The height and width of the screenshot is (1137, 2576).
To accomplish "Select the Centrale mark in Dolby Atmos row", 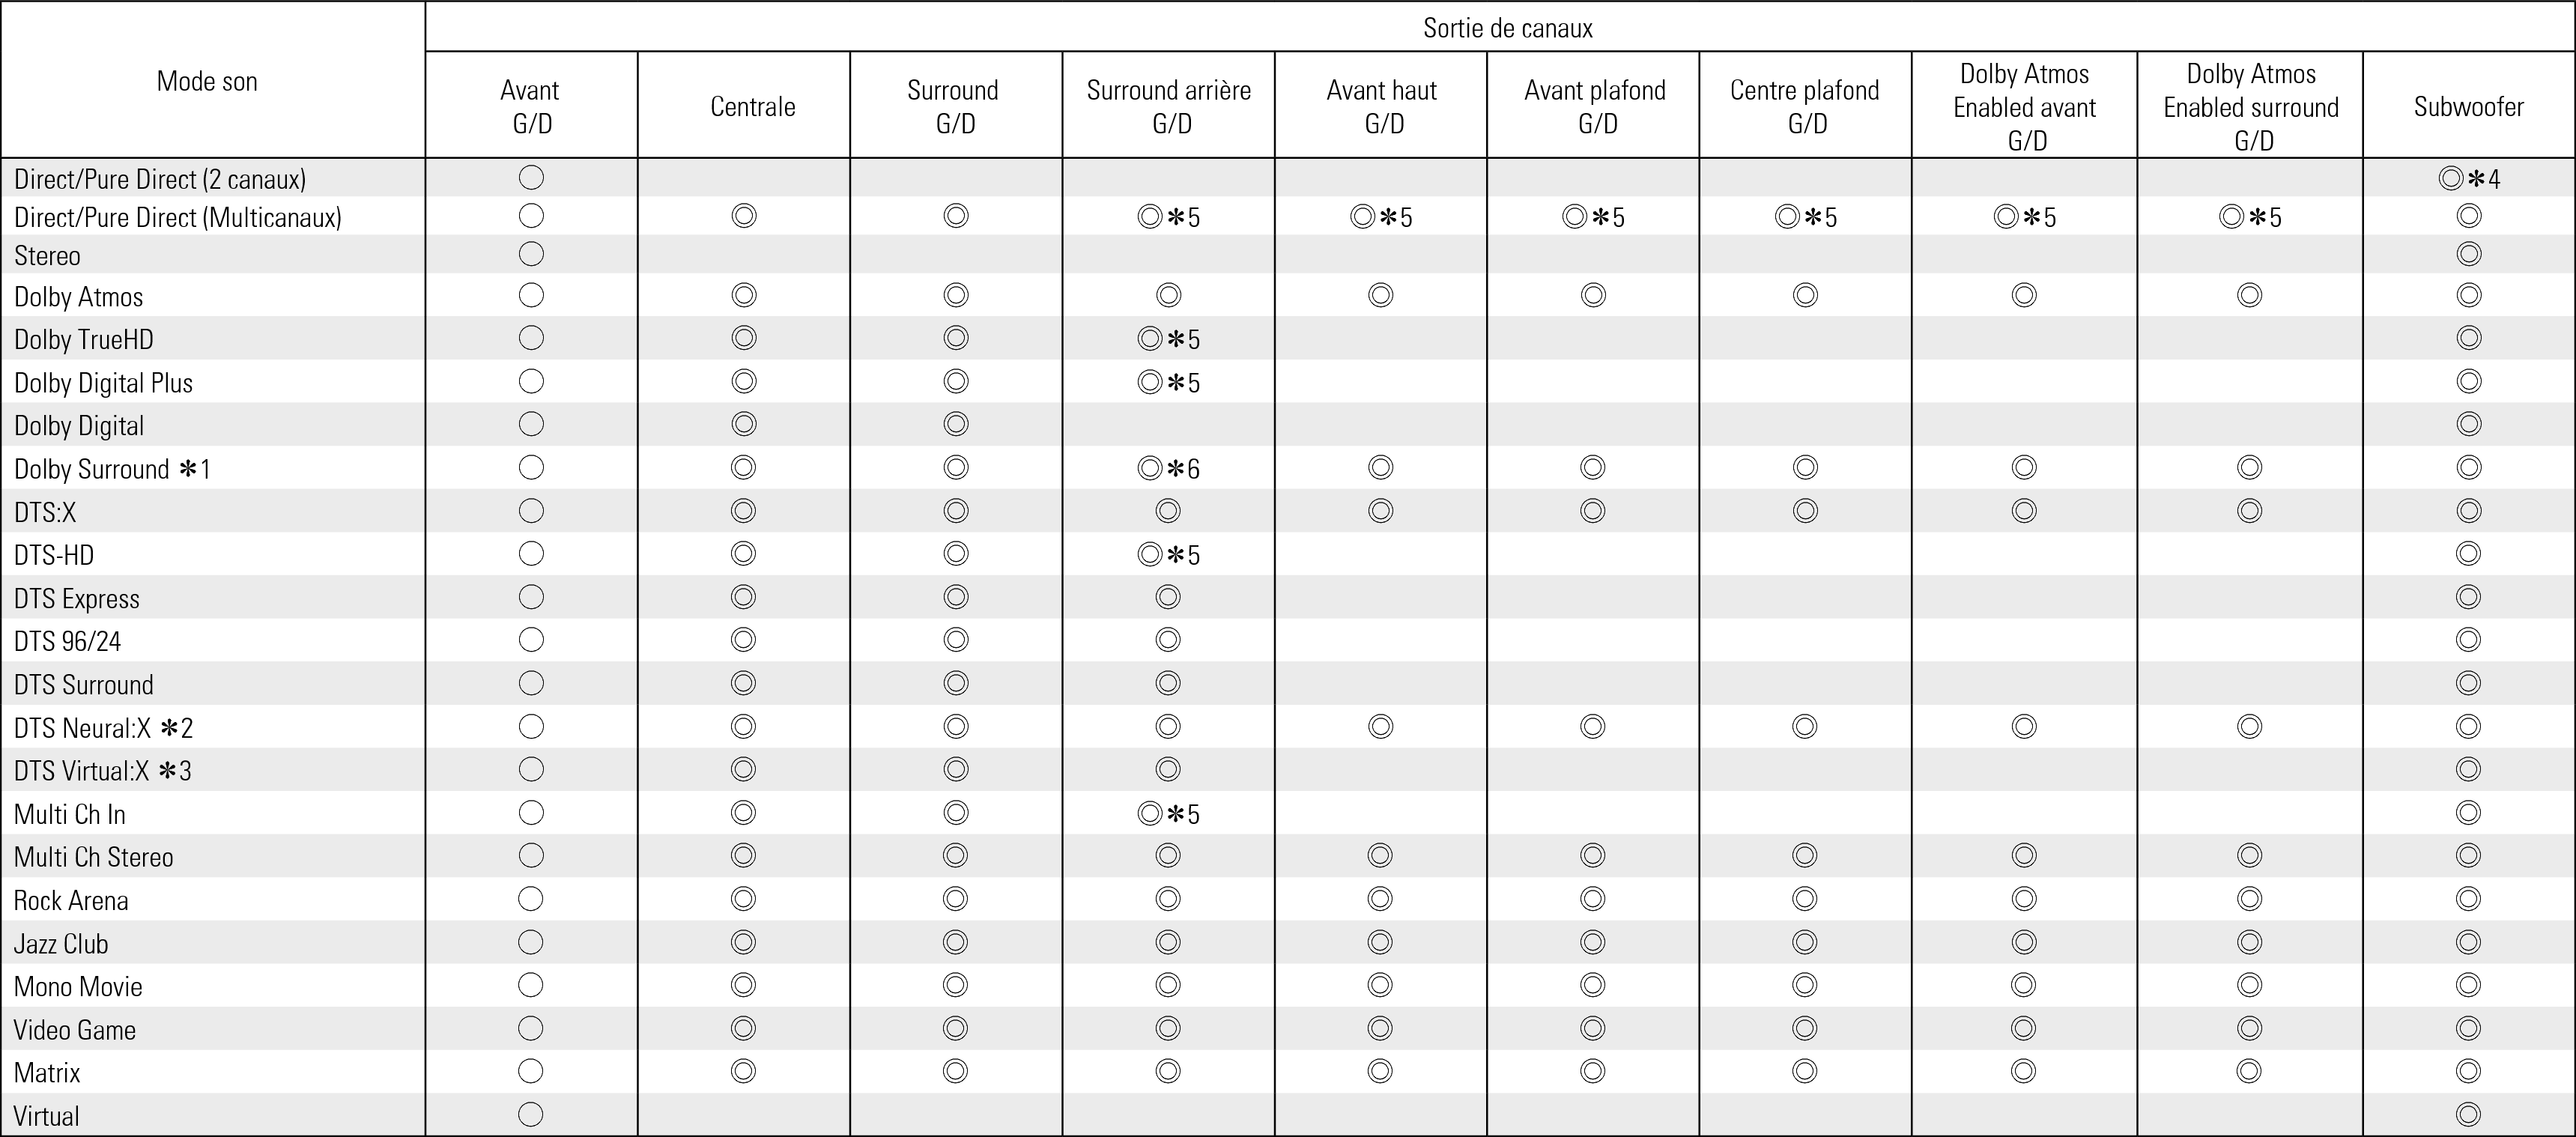I will click(743, 295).
